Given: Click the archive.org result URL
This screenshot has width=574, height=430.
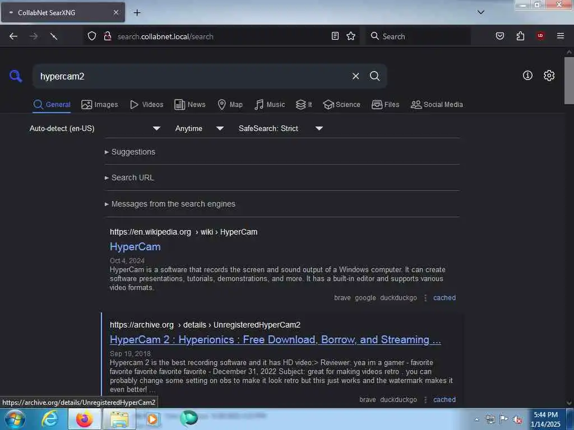Looking at the screenshot, I should [x=205, y=325].
